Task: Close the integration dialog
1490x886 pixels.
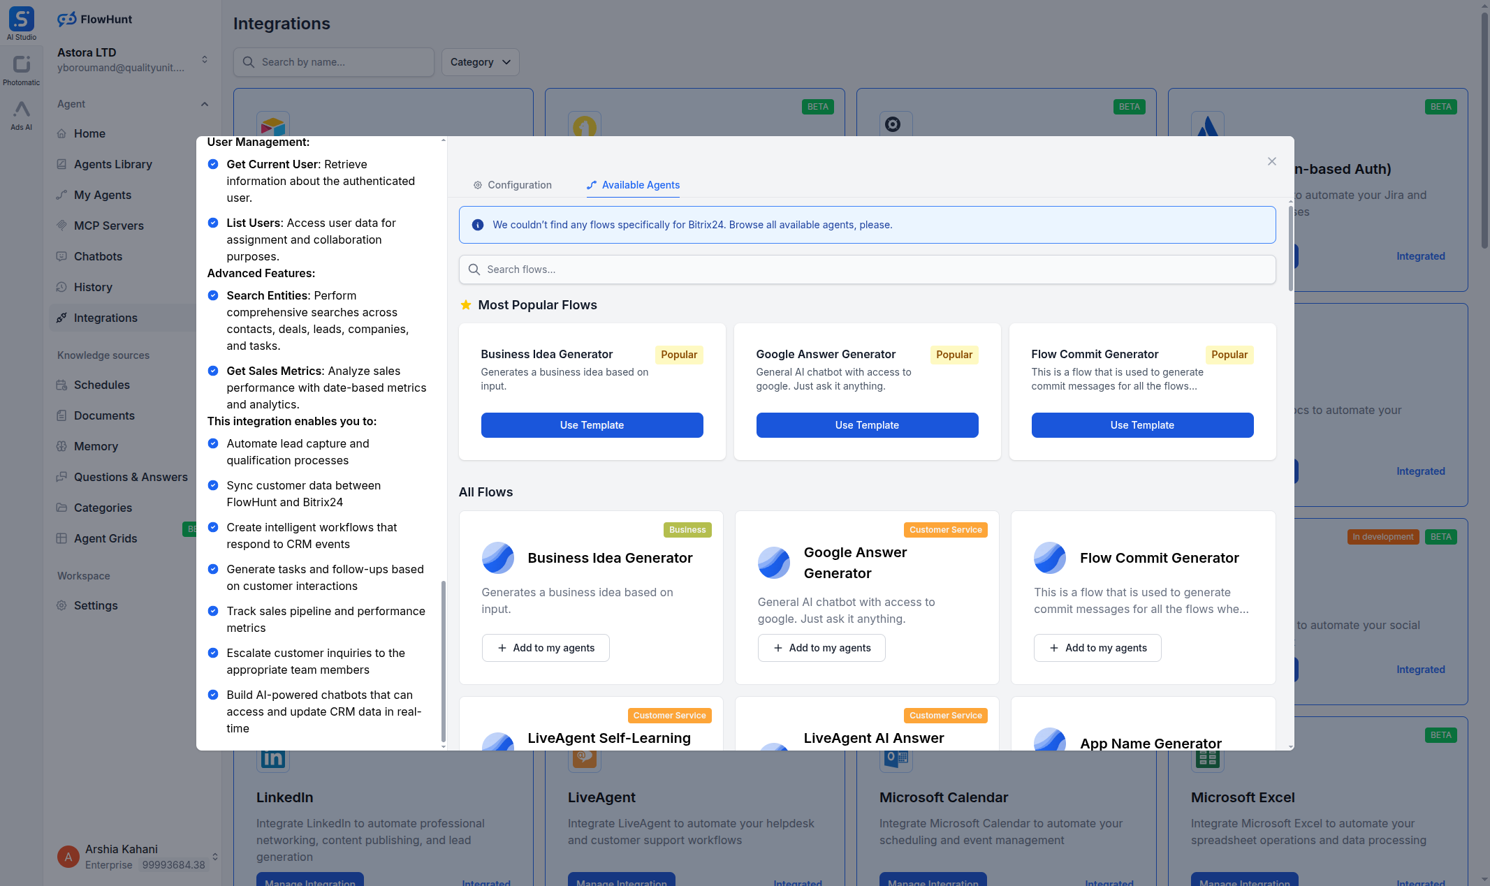Action: click(x=1271, y=161)
